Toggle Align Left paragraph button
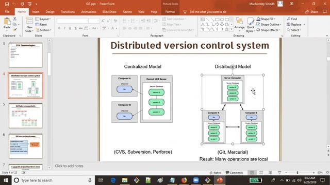The width and height of the screenshot is (330, 185). pyautogui.click(x=125, y=28)
